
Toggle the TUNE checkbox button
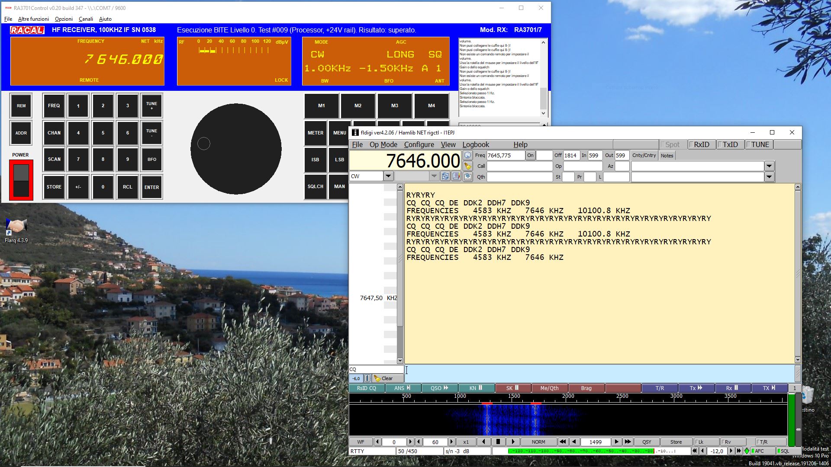pyautogui.click(x=760, y=144)
